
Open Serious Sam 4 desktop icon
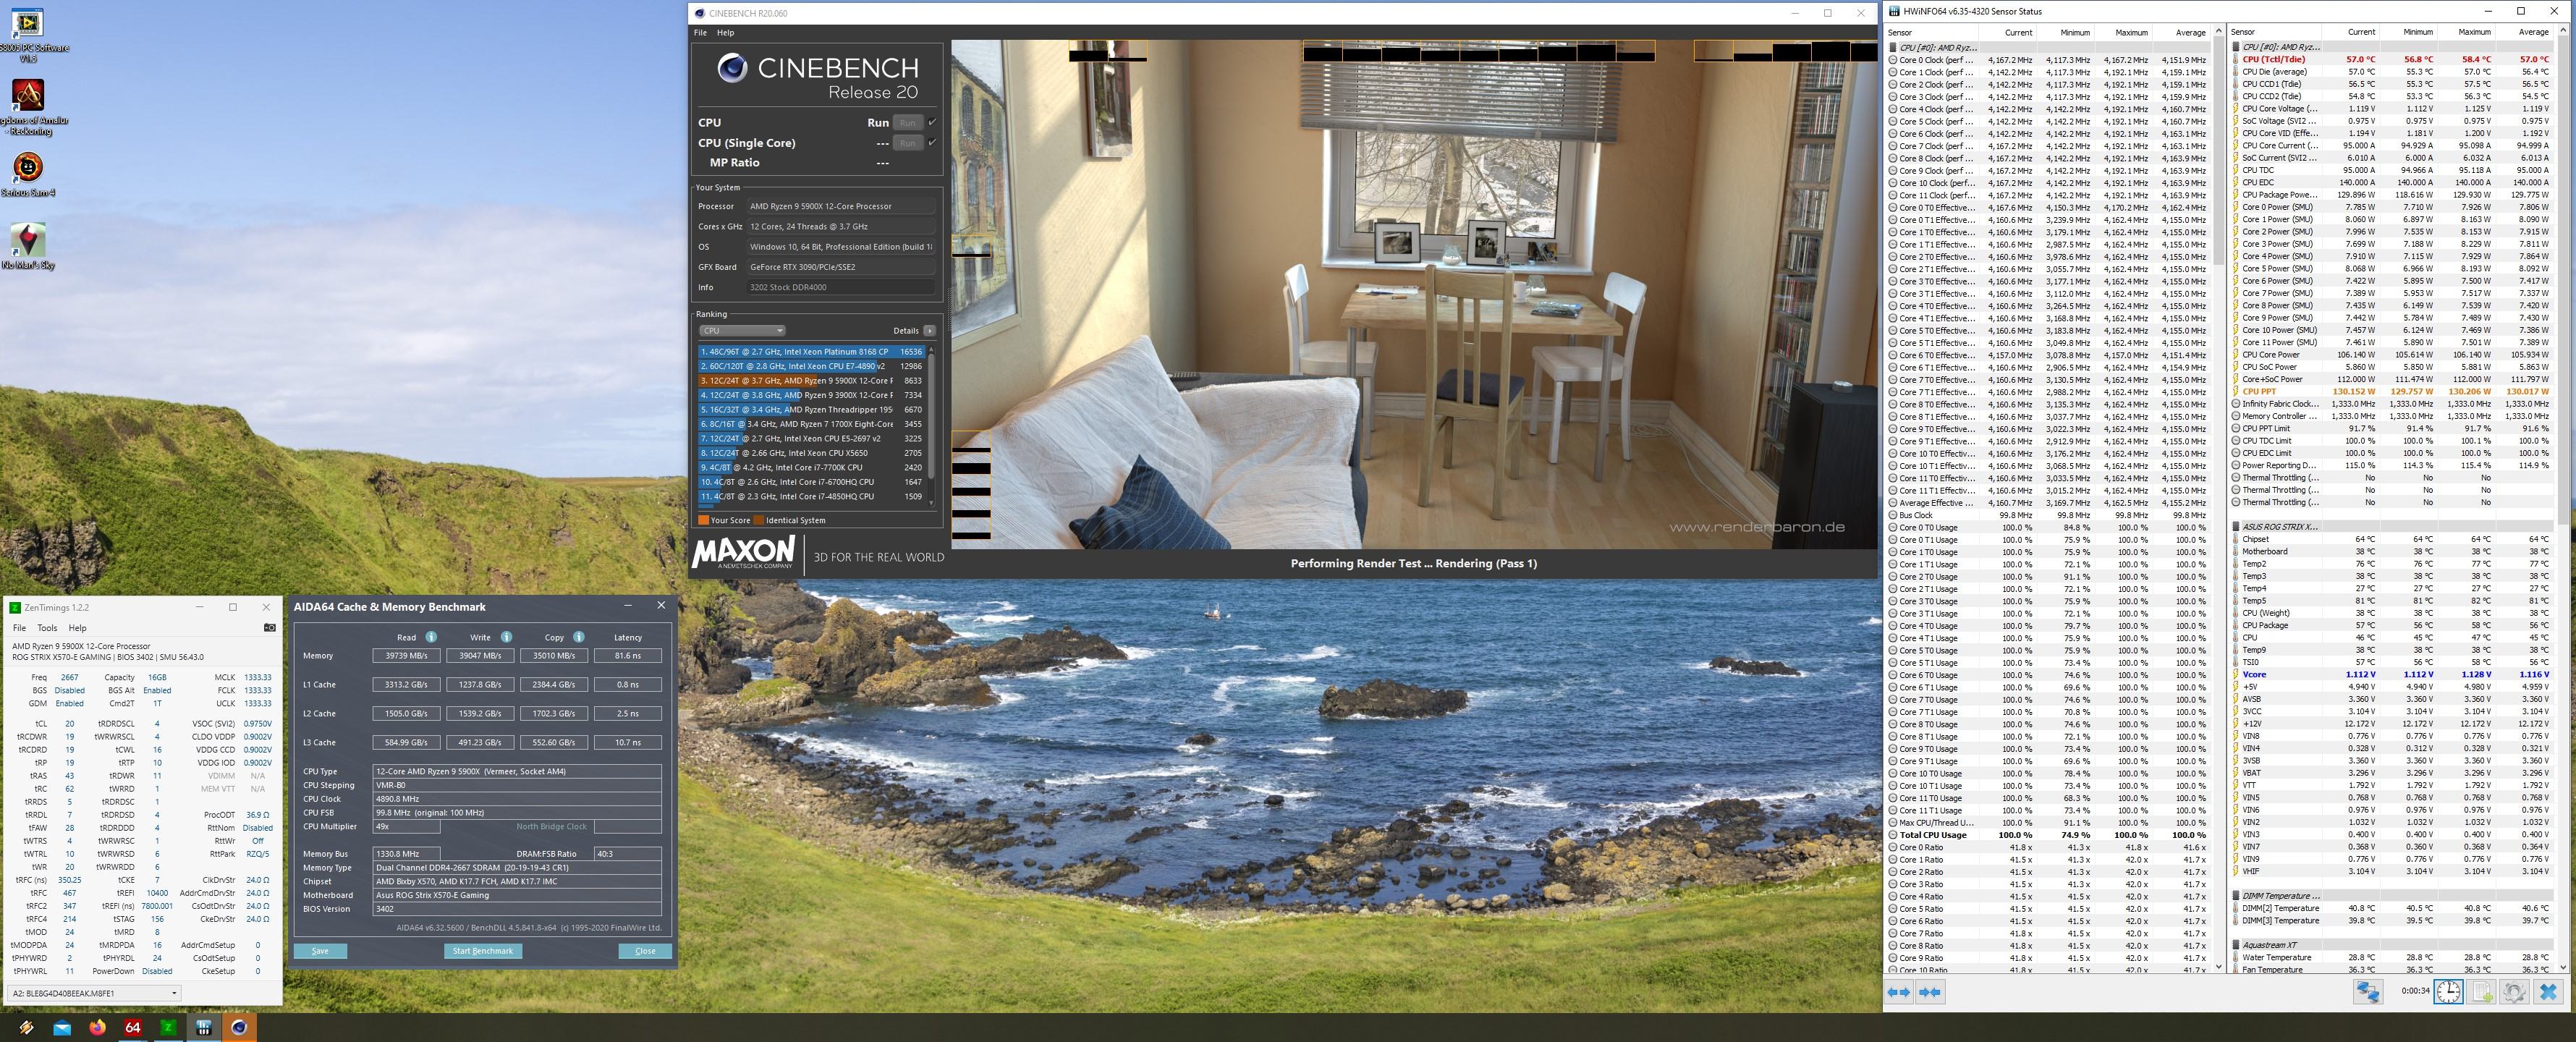point(28,172)
